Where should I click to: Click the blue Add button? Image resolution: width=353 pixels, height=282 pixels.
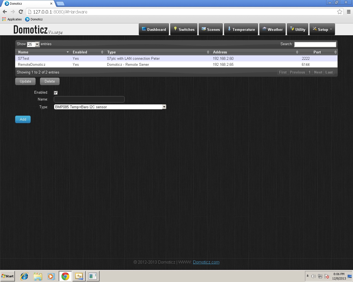coord(23,119)
